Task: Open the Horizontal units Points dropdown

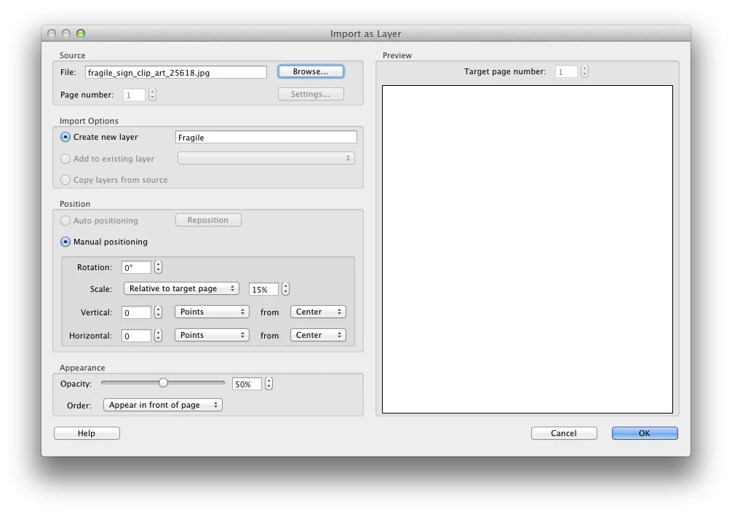Action: 212,335
